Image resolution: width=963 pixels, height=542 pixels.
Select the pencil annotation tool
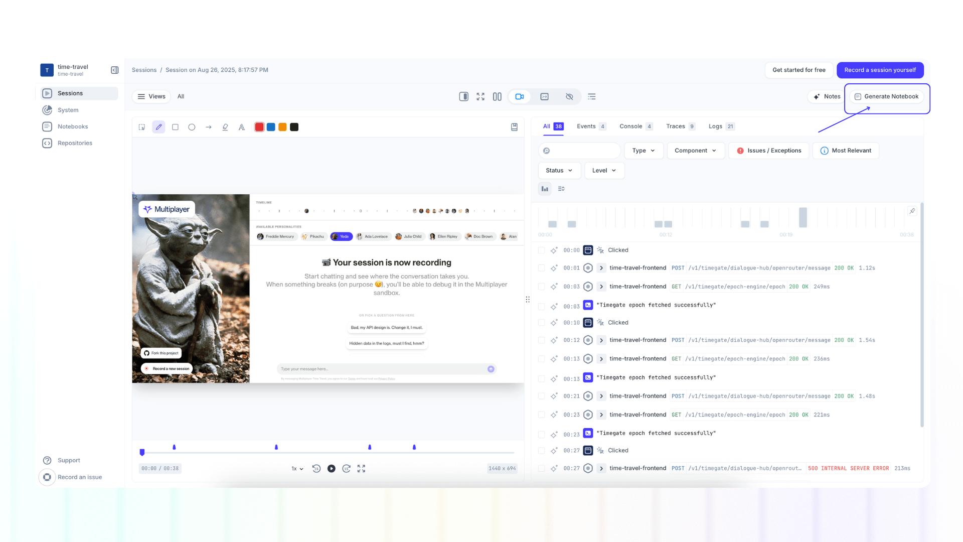158,127
